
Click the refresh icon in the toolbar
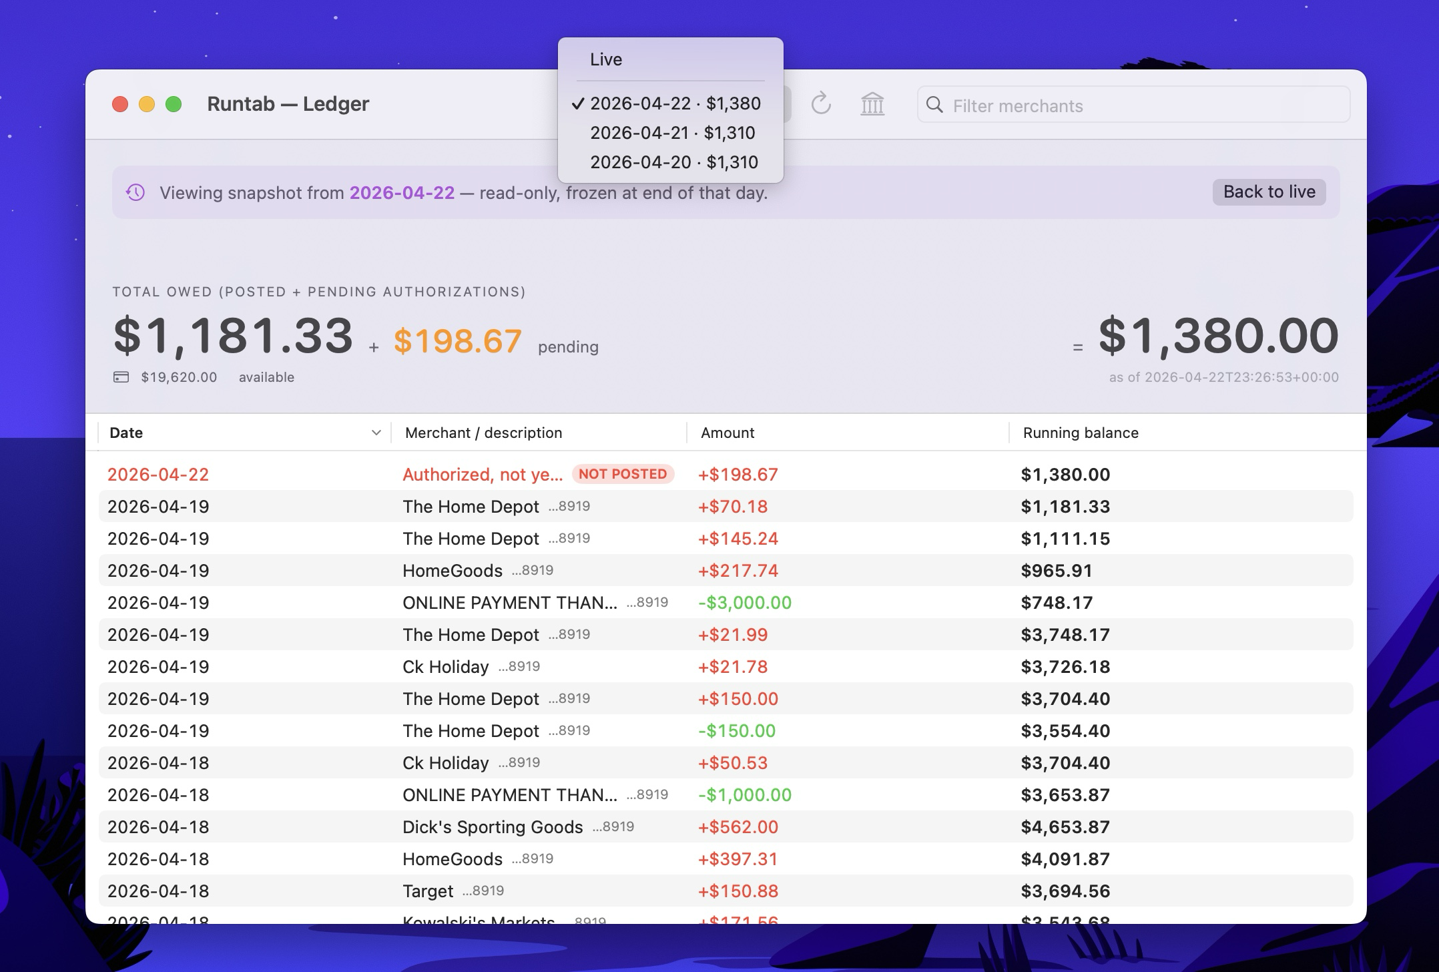pyautogui.click(x=821, y=104)
